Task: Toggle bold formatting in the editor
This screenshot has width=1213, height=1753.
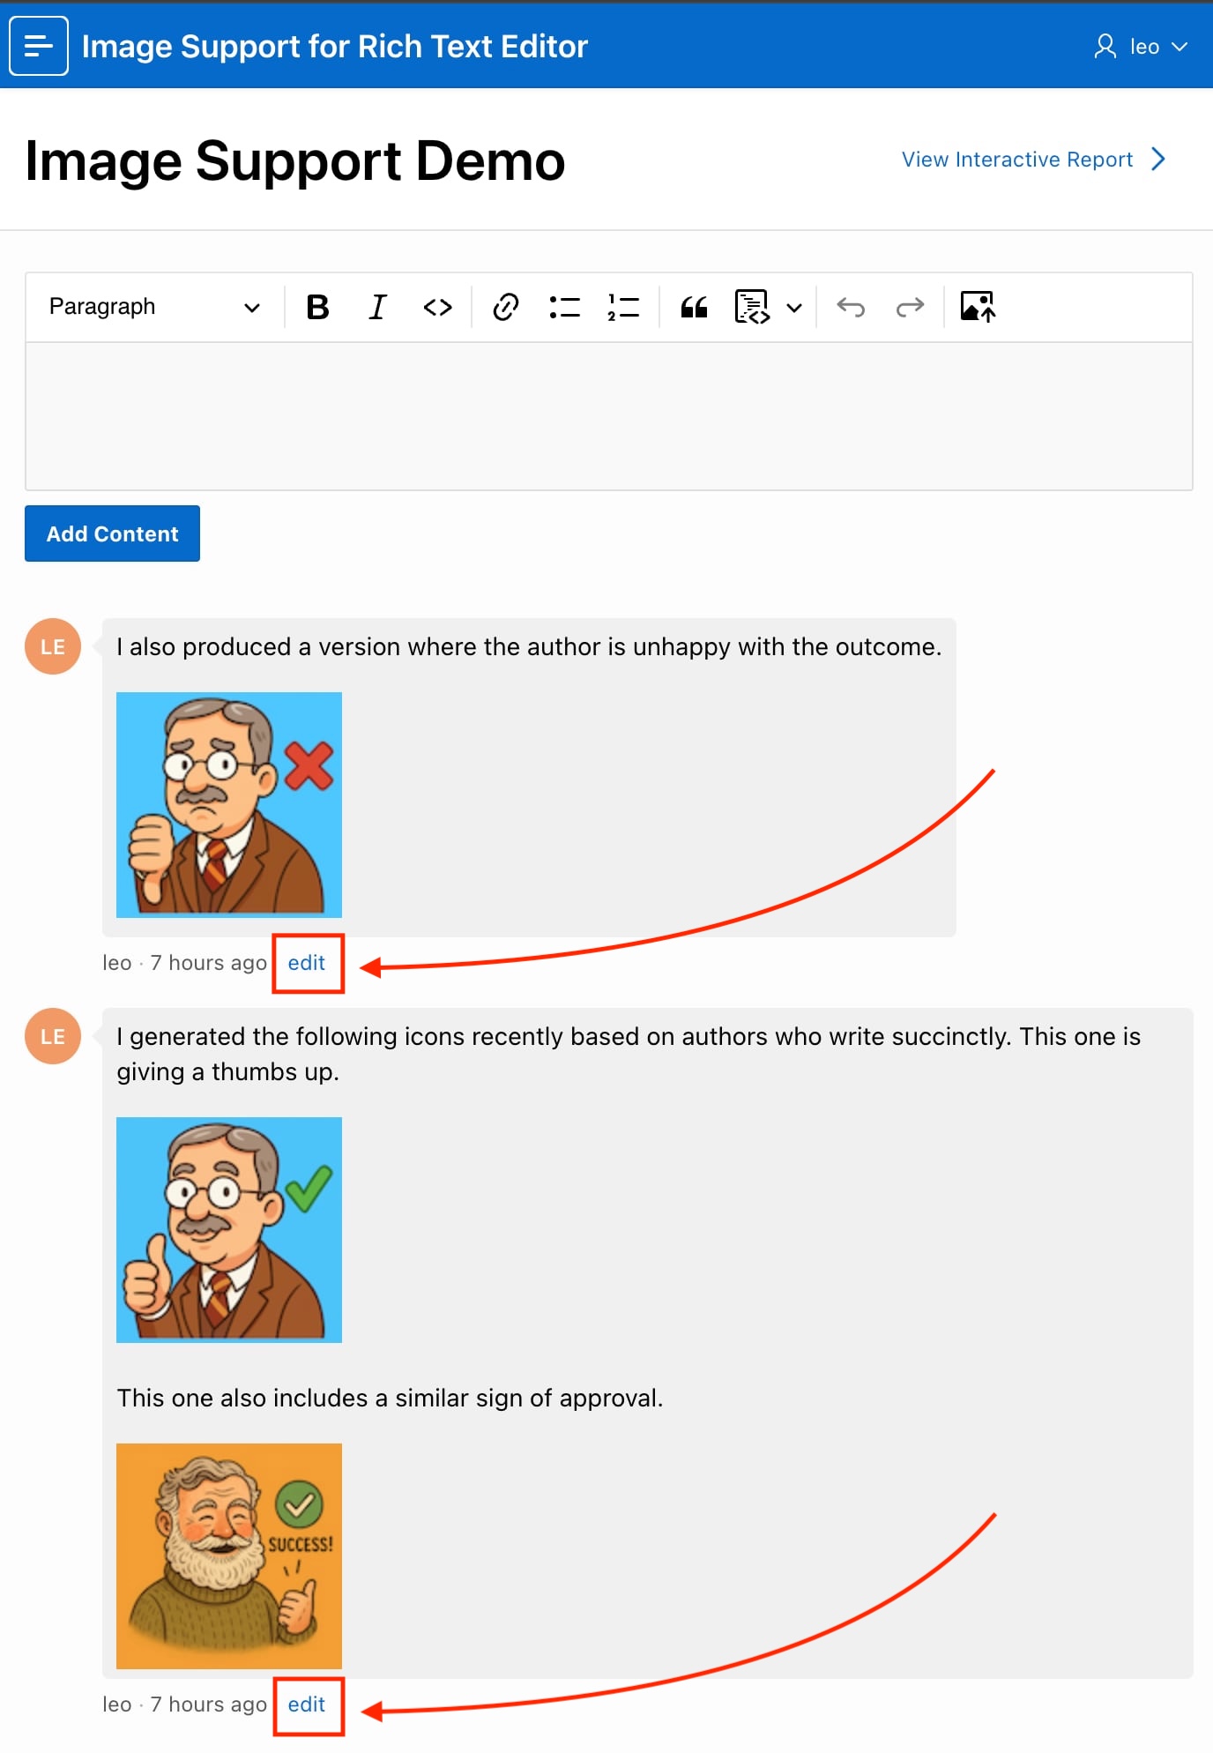Action: [317, 307]
